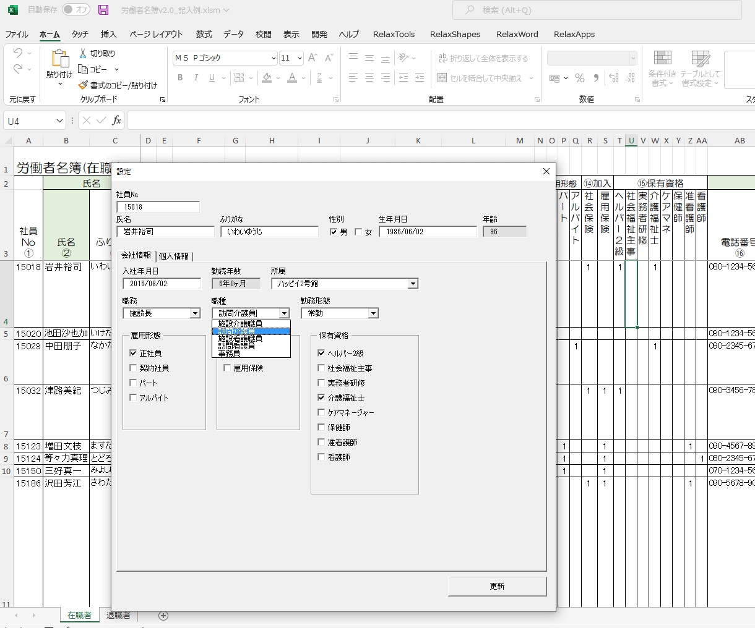Uncheck the 介護福祉士 checkbox
Viewport: 755px width, 628px height.
(321, 398)
